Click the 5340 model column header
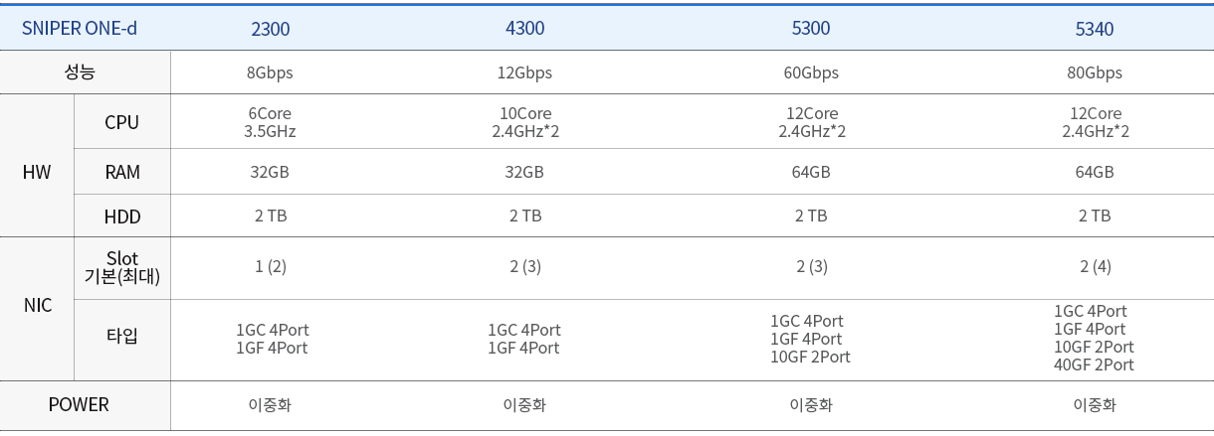 coord(1095,29)
